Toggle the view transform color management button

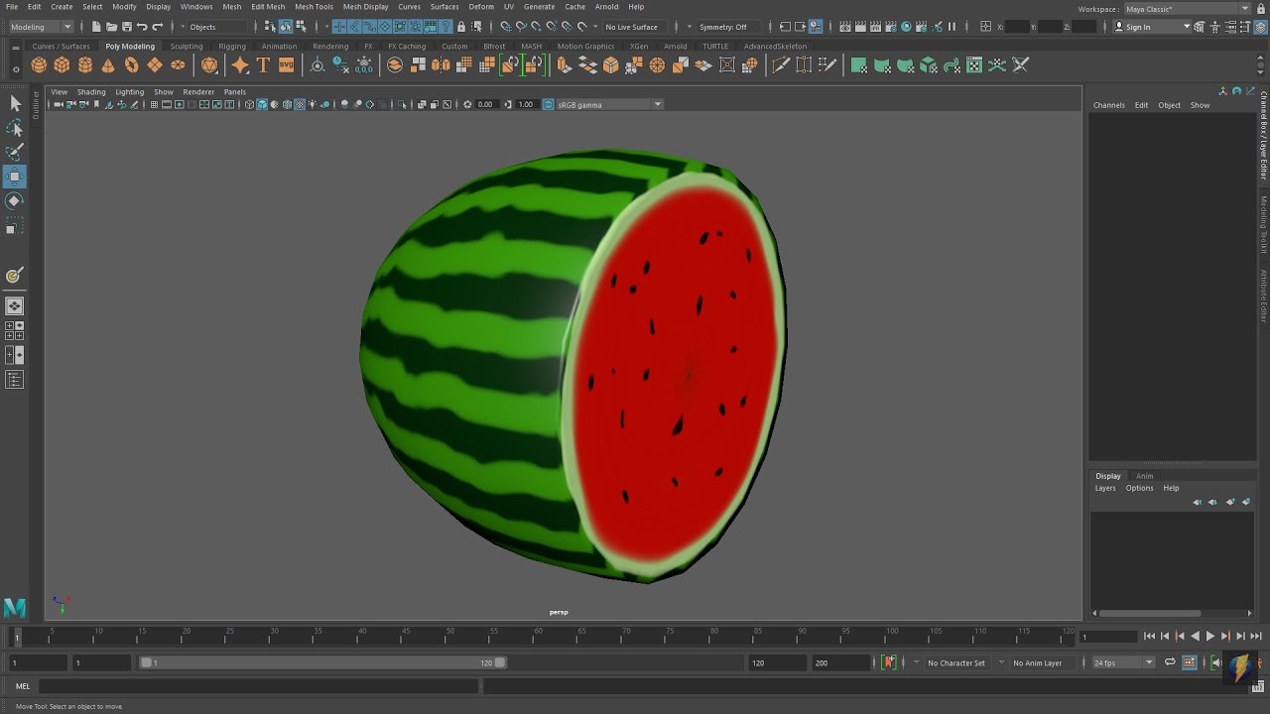[x=548, y=104]
